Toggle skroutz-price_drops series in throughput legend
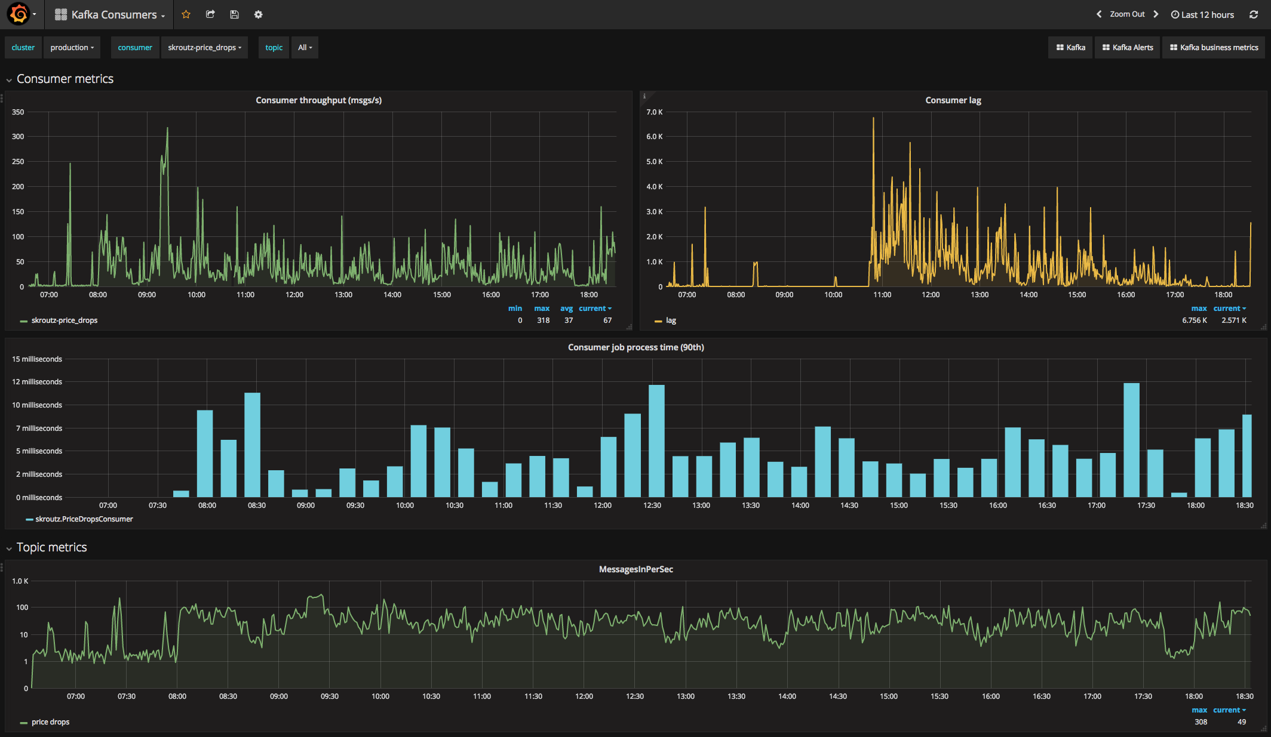This screenshot has width=1271, height=737. tap(65, 320)
